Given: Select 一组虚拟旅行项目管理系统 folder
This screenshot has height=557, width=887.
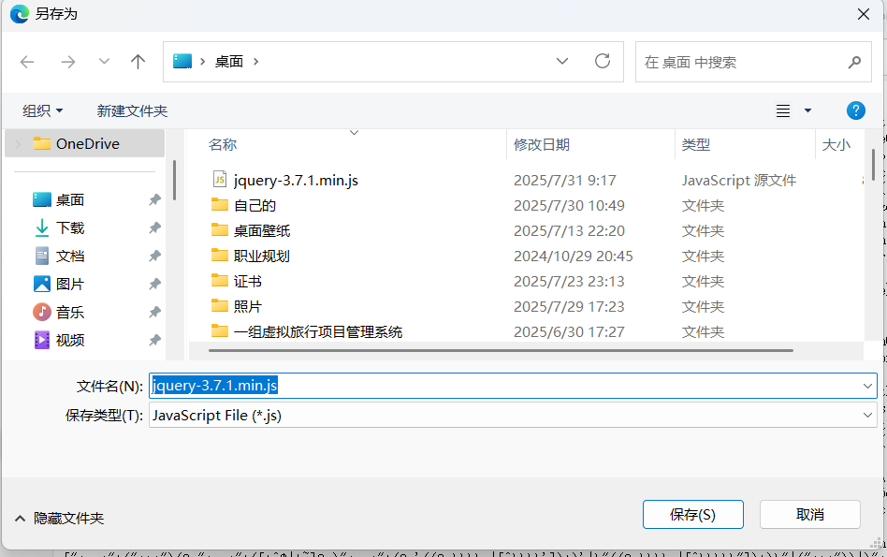Looking at the screenshot, I should [x=318, y=331].
